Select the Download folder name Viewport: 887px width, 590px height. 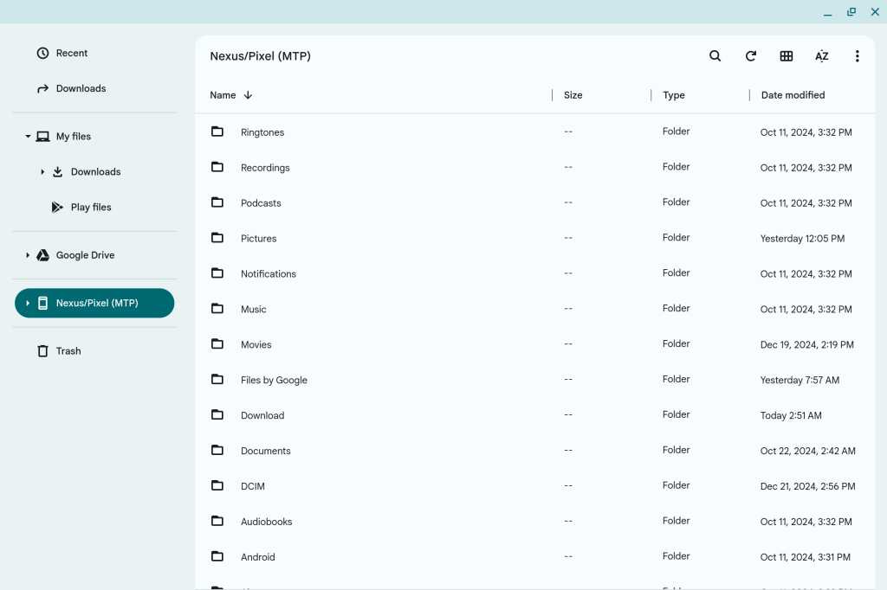[262, 415]
